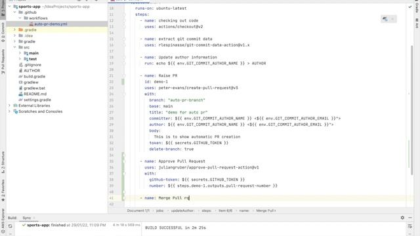Open Favorites tool window stripe
Image resolution: width=420 pixels, height=236 pixels.
coord(3,191)
